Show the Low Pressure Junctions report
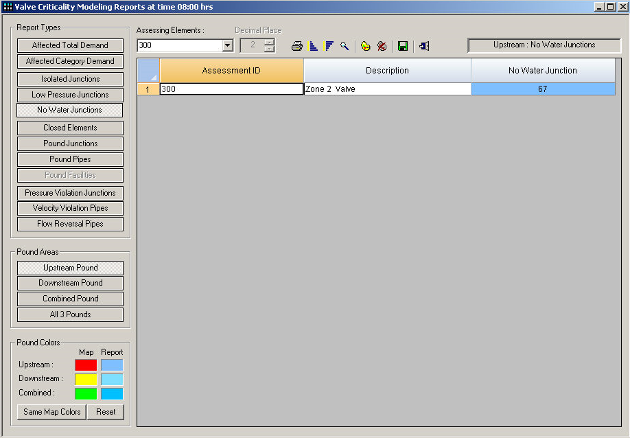The width and height of the screenshot is (630, 438). coord(70,95)
